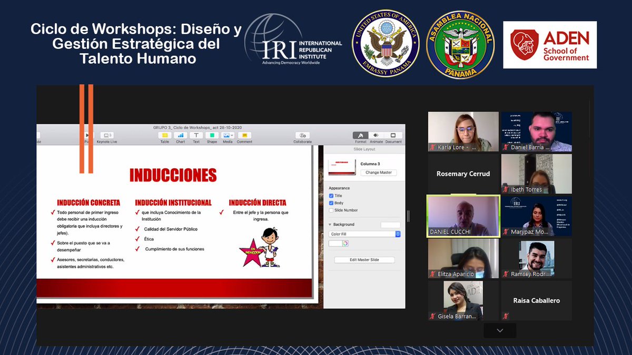Click the Ética bullet text
This screenshot has width=632, height=355.
pos(149,239)
